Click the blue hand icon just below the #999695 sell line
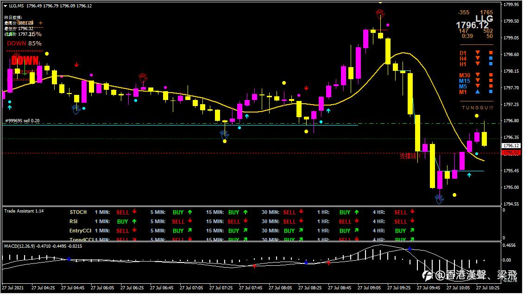 pos(225,134)
